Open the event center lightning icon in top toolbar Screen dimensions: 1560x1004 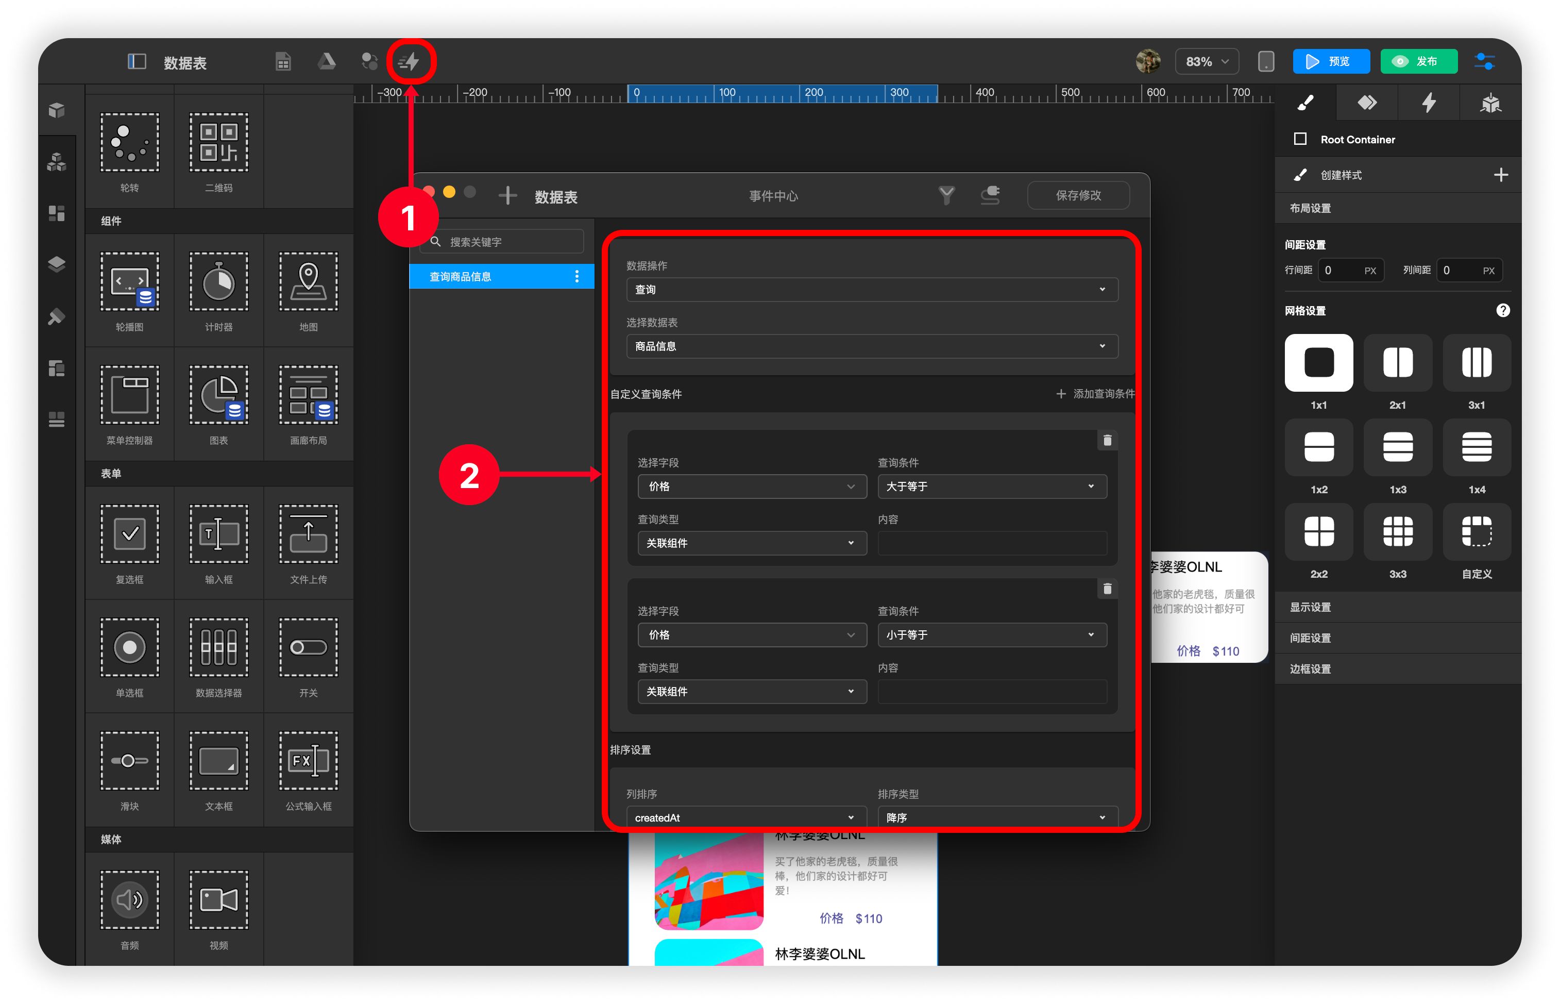pos(410,62)
